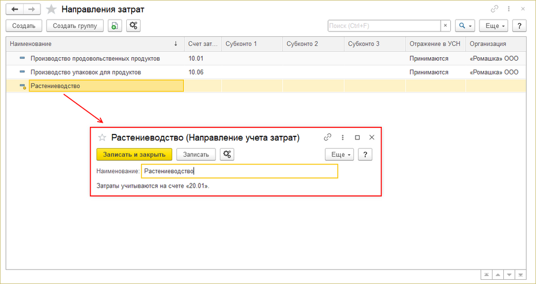This screenshot has height=284, width=536.
Task: Add Направления затрат to favorites star
Action: (x=51, y=10)
